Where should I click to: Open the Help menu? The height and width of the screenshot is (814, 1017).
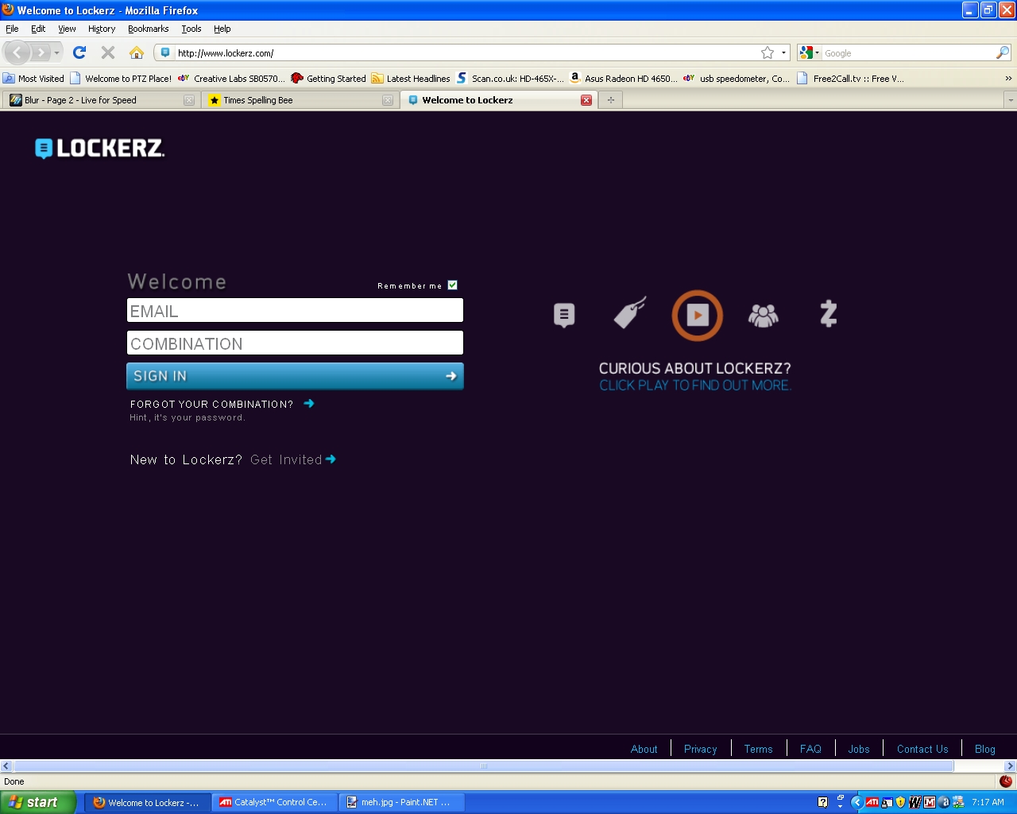point(222,29)
